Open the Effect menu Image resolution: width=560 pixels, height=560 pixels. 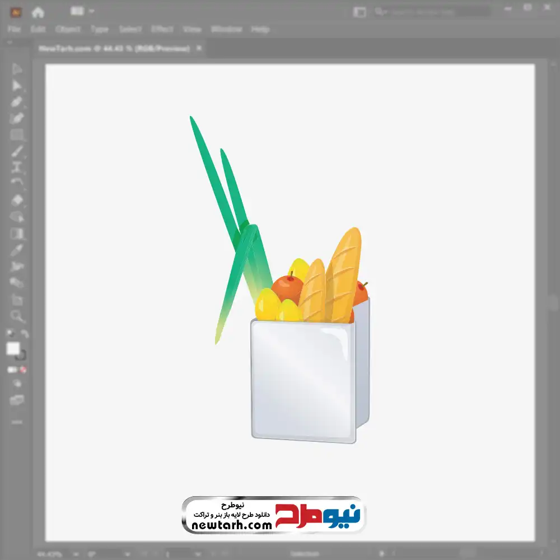[x=162, y=29]
